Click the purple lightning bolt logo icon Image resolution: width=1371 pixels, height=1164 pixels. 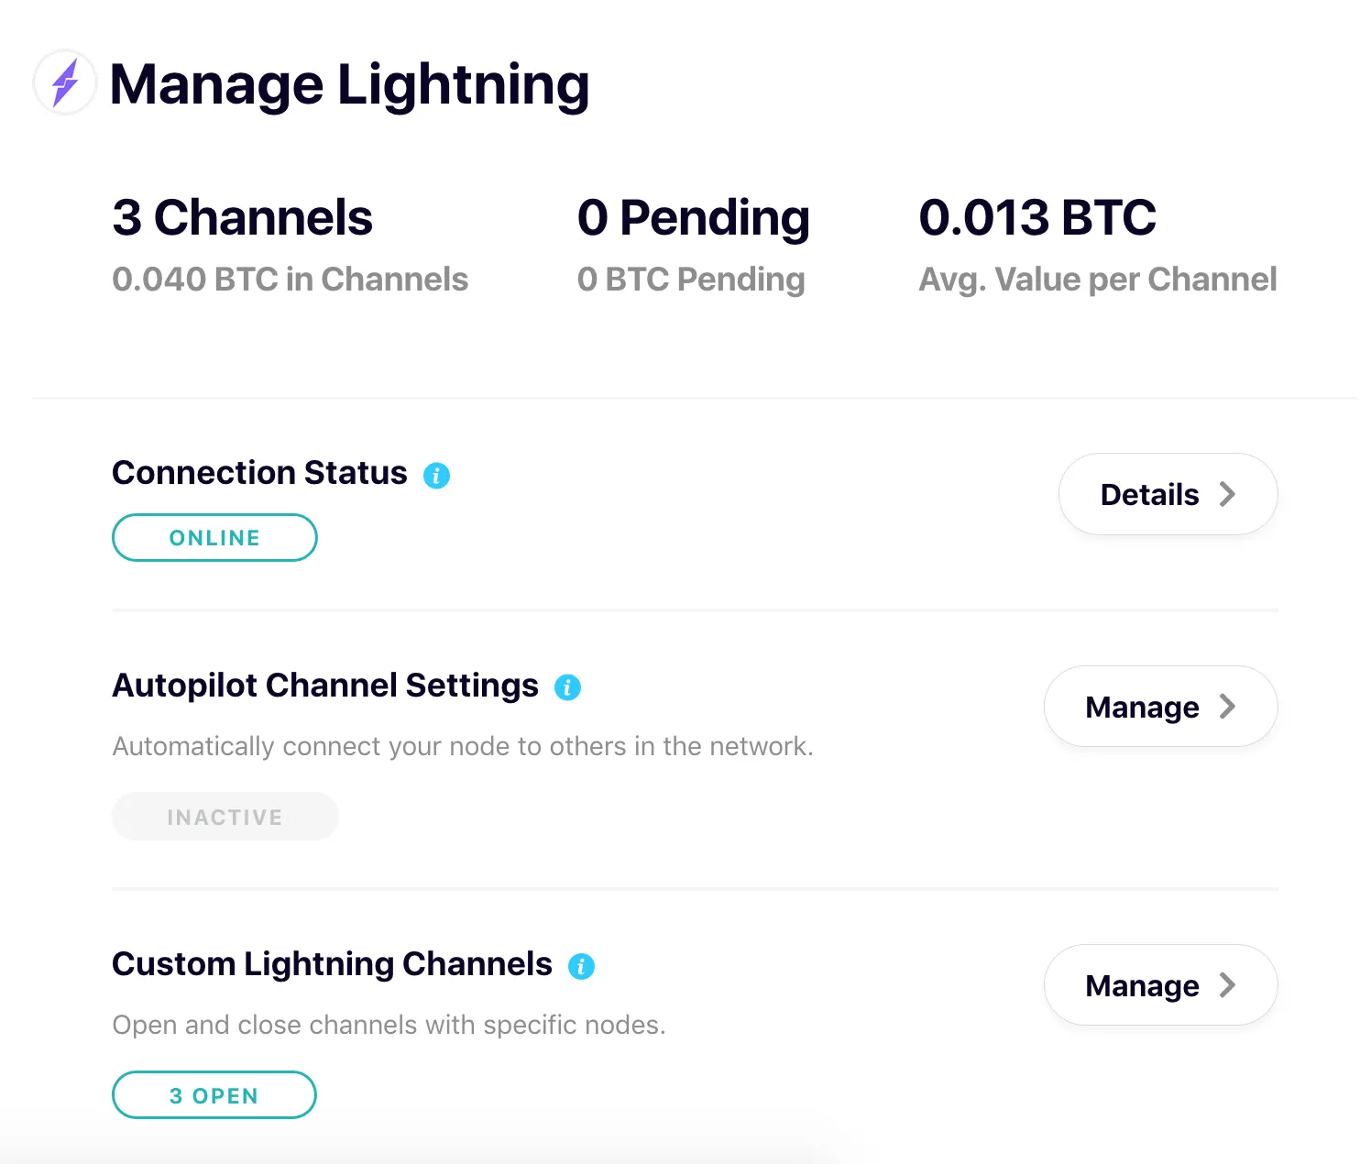click(64, 82)
